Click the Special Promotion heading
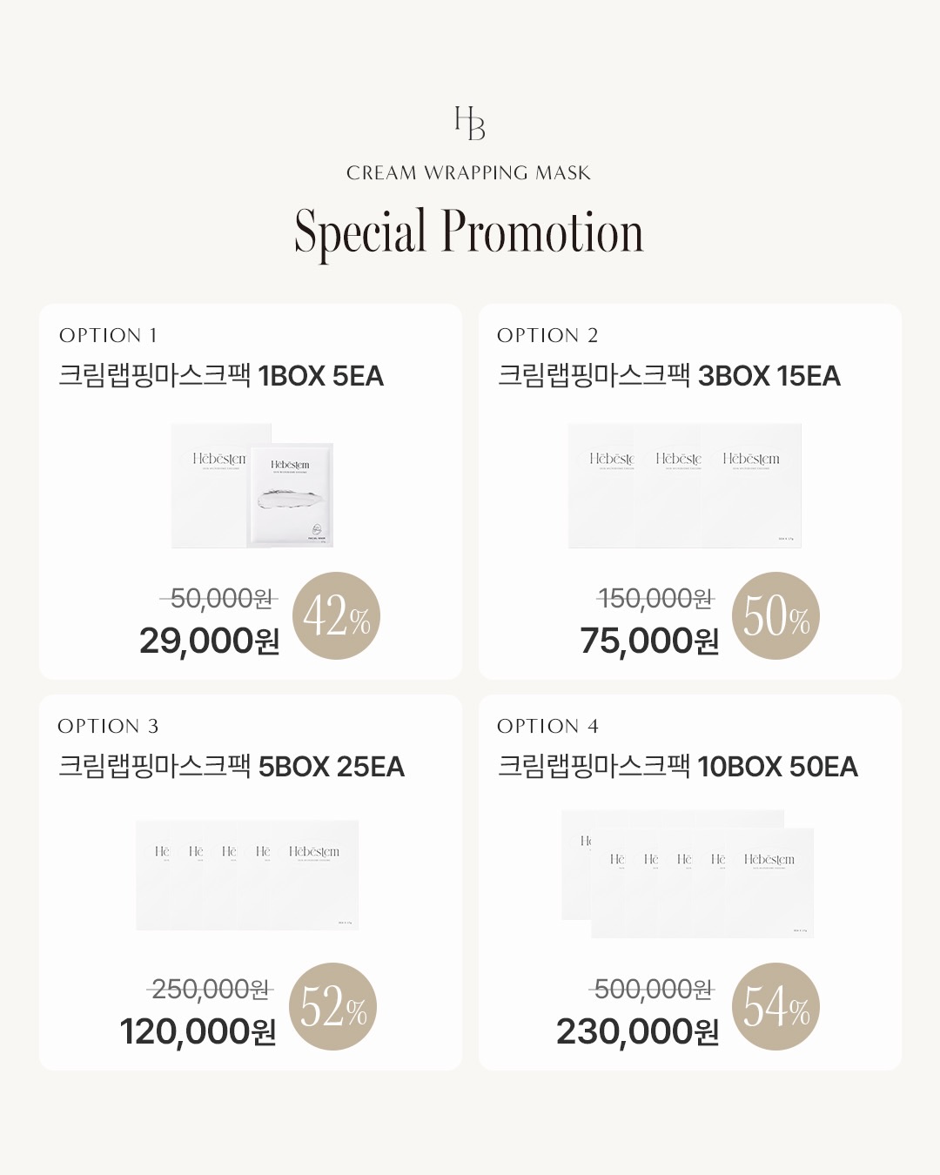 tap(469, 232)
